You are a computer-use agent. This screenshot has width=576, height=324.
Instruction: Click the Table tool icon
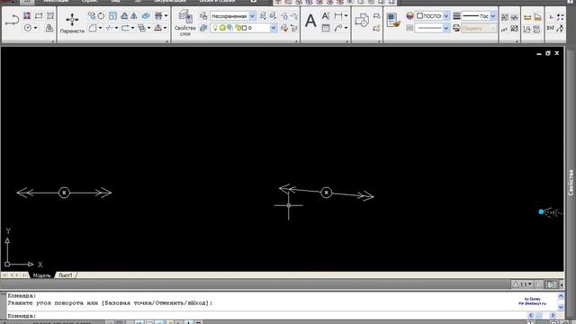(x=326, y=28)
